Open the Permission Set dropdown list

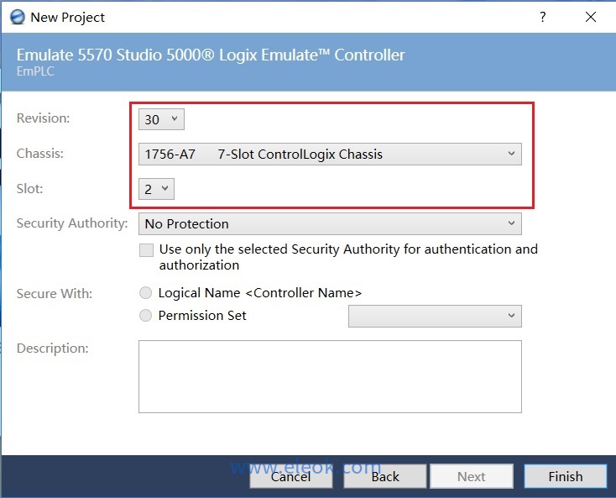tap(435, 316)
